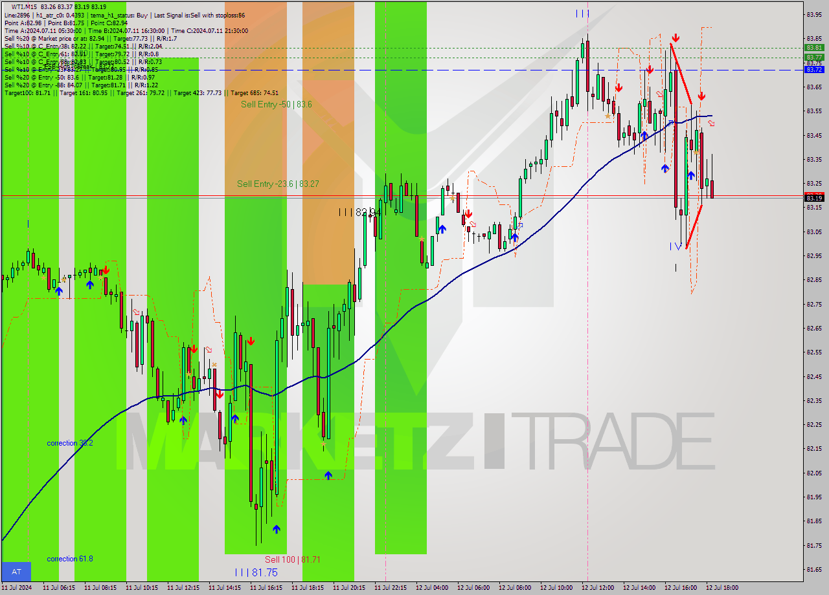Click the '11 Jul 12:15' time axis label
829x595 pixels.
(x=183, y=588)
